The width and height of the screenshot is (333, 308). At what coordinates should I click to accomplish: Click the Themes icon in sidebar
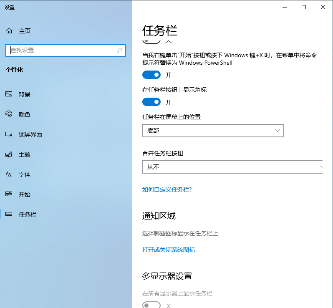pos(9,154)
